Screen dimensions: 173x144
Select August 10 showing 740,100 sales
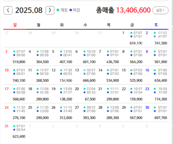pyautogui.click(x=15, y=75)
